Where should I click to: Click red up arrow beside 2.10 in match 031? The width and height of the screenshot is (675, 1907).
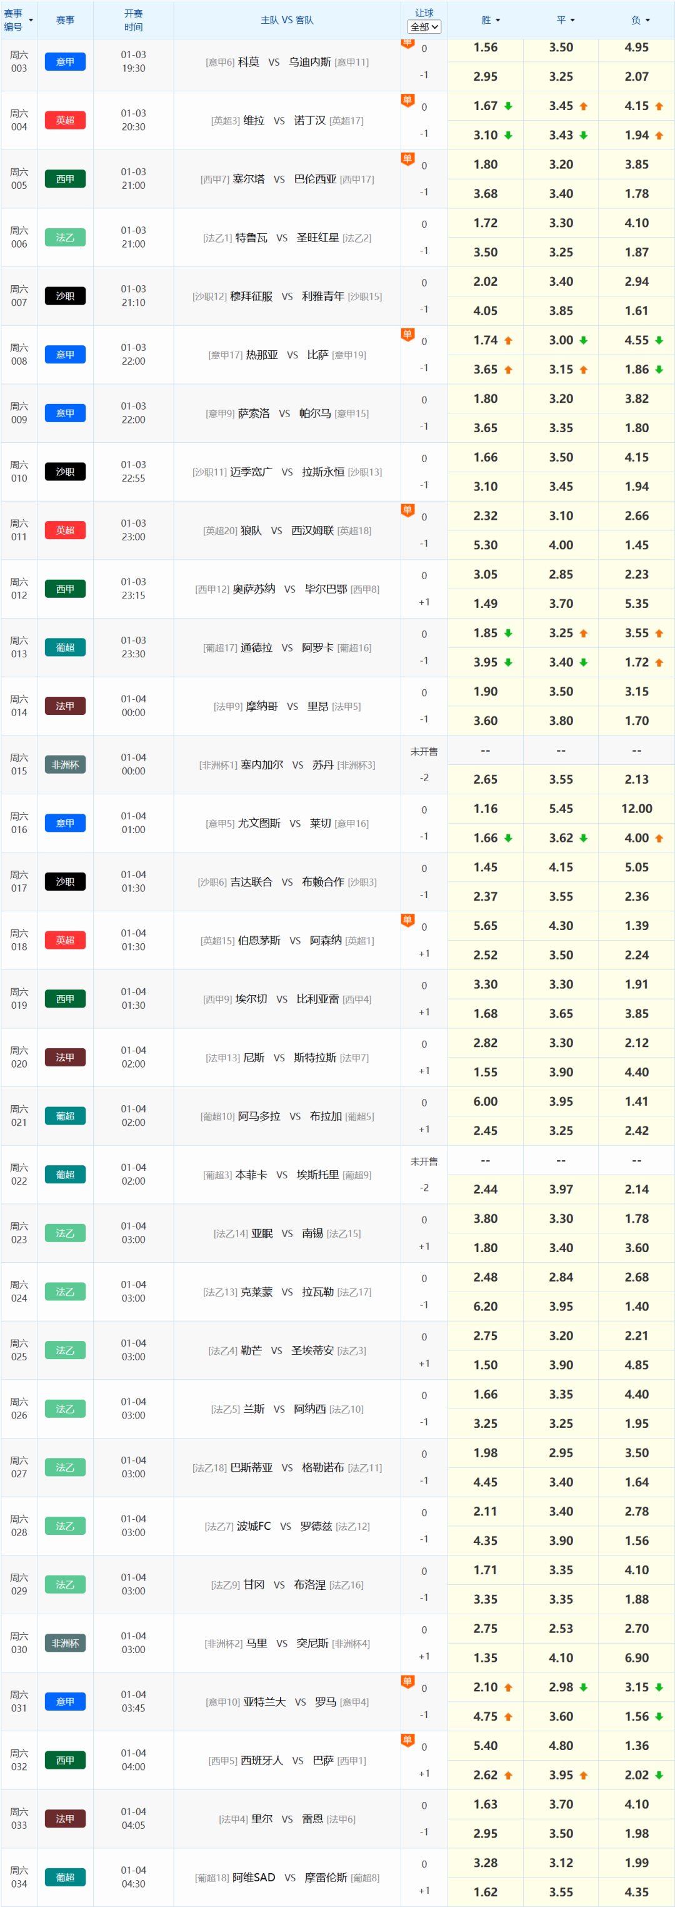[x=509, y=1687]
